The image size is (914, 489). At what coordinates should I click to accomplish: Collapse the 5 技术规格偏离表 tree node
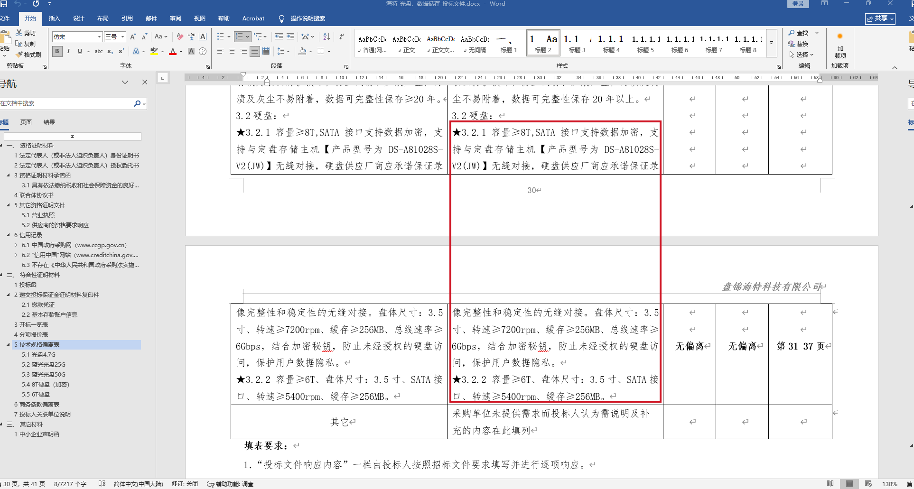coord(8,345)
